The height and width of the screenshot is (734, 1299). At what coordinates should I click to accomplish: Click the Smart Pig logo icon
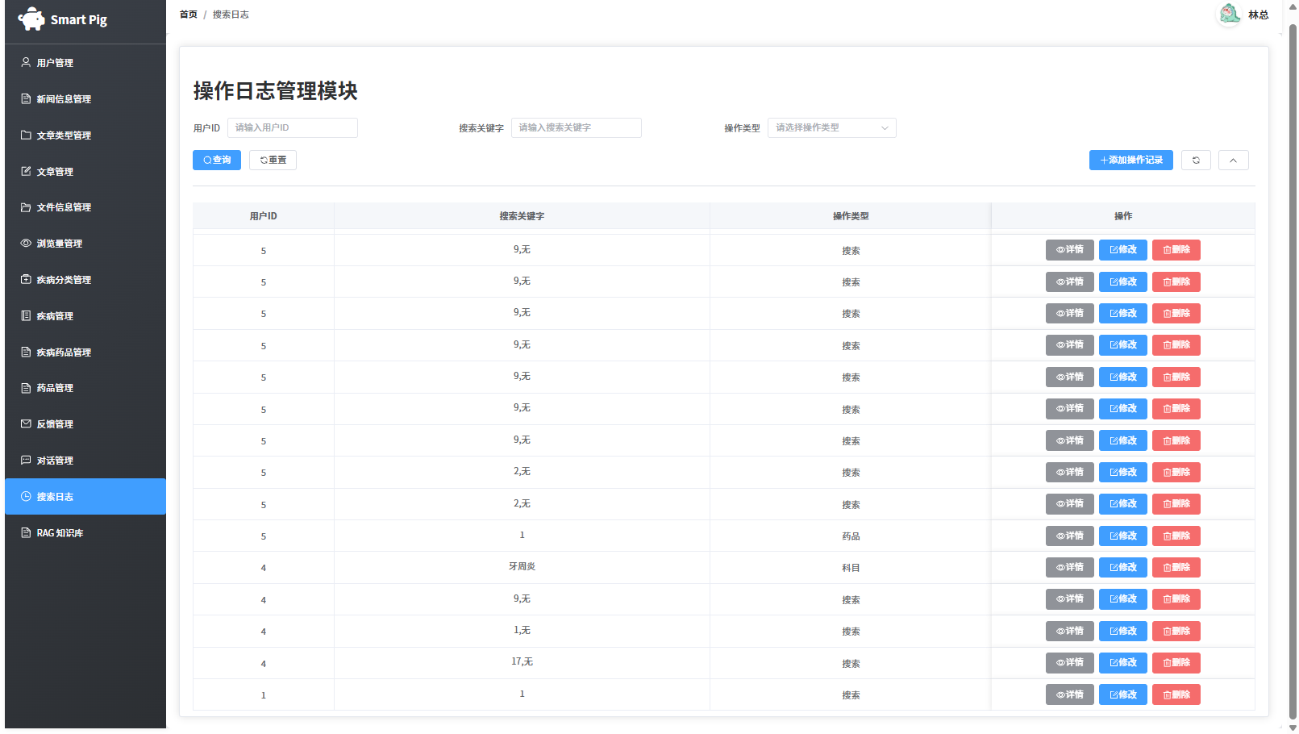31,19
